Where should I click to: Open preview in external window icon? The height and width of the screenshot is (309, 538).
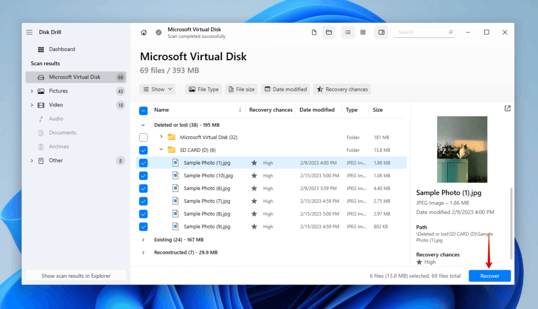507,109
